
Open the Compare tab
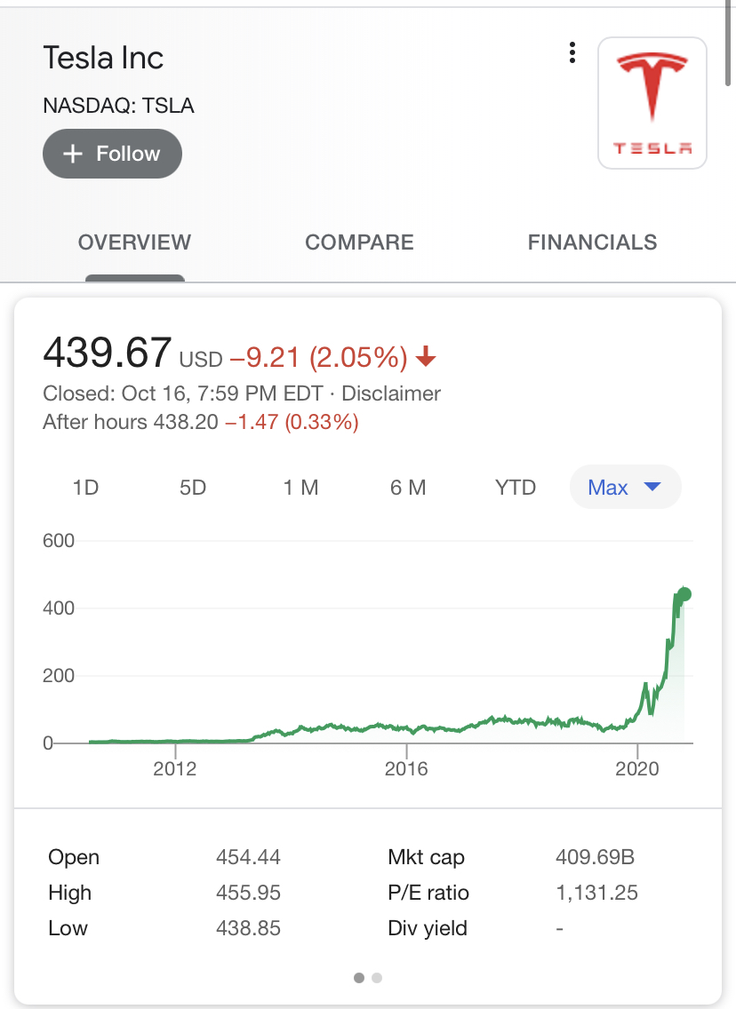[x=359, y=242]
